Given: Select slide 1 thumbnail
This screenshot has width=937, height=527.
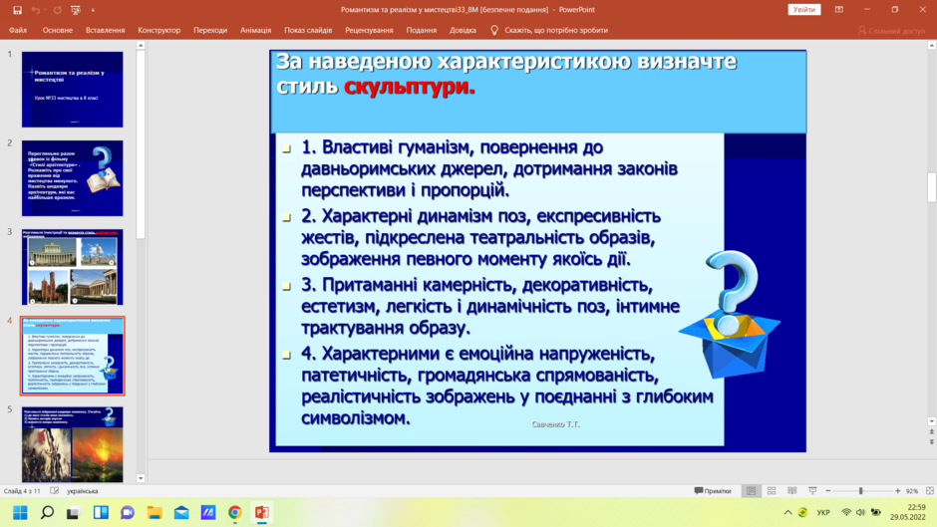Looking at the screenshot, I should tap(73, 89).
